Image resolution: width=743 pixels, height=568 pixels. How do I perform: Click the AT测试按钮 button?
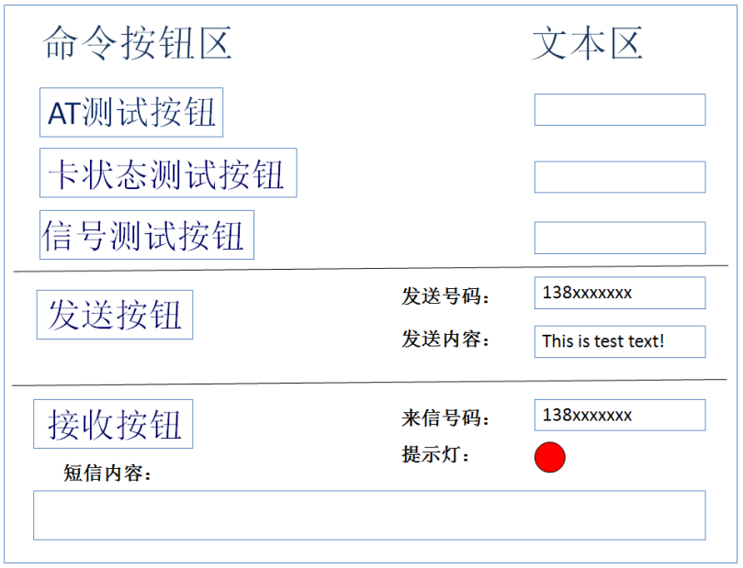click(131, 112)
